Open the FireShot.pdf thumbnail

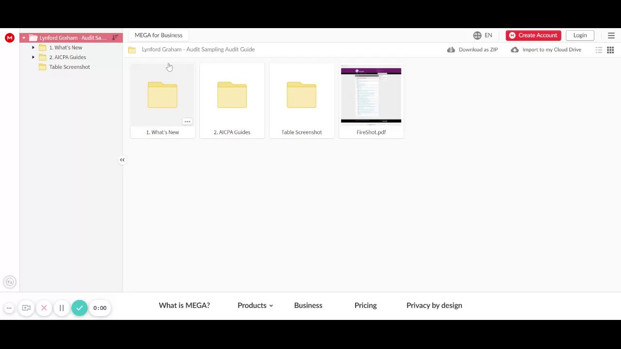point(371,95)
